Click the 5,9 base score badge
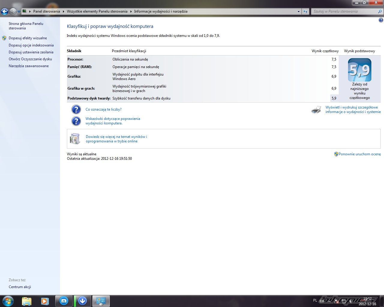The height and width of the screenshot is (307, 384). coord(359,70)
